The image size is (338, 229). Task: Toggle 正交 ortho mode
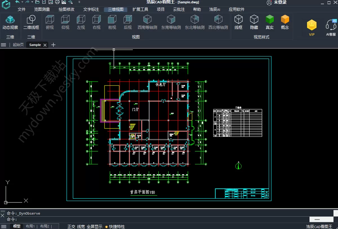tap(71, 226)
